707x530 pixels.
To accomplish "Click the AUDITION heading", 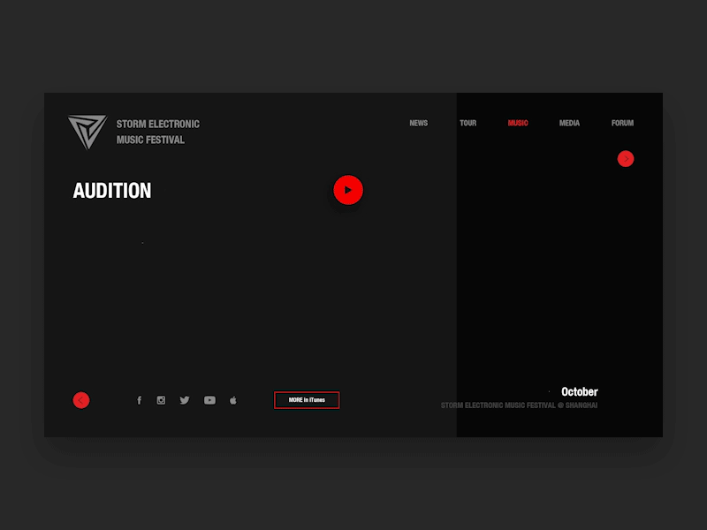I will tap(112, 191).
